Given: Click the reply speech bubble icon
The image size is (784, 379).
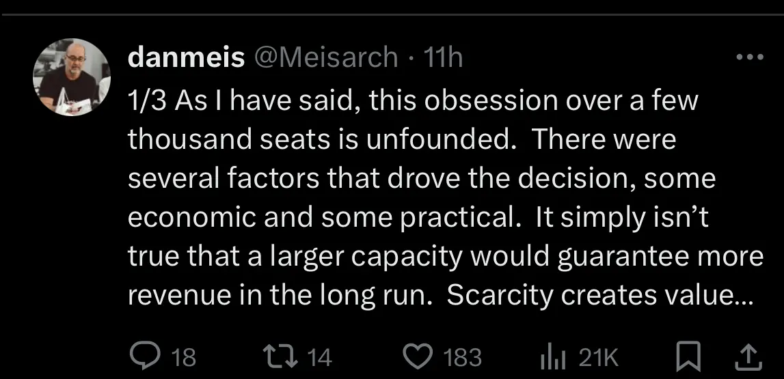Looking at the screenshot, I should pos(143,356).
